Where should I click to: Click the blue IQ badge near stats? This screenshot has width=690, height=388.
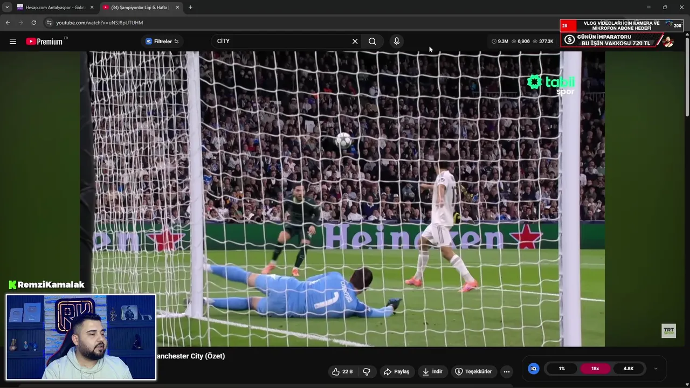pyautogui.click(x=534, y=369)
